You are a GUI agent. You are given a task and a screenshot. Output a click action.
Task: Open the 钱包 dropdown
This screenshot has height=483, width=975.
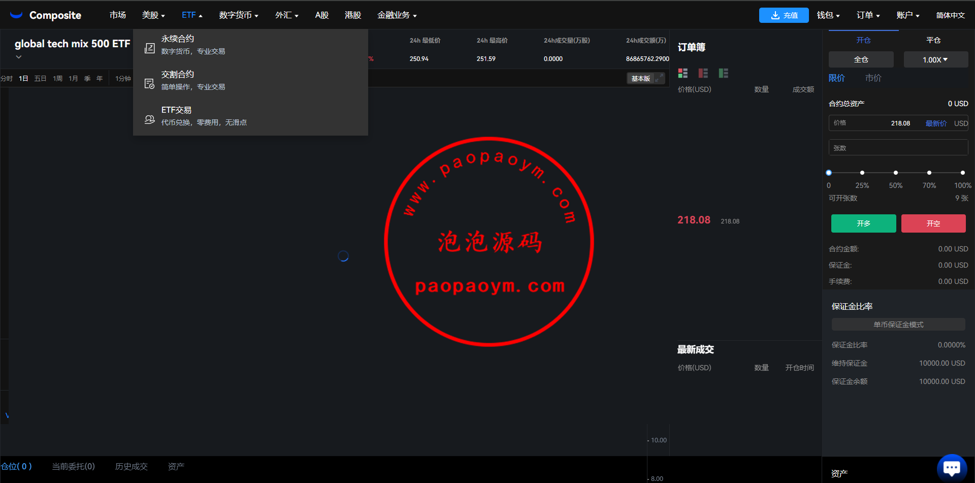coord(828,15)
